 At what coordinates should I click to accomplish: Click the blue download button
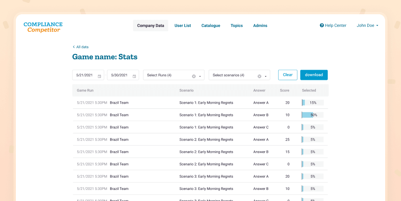(x=314, y=75)
